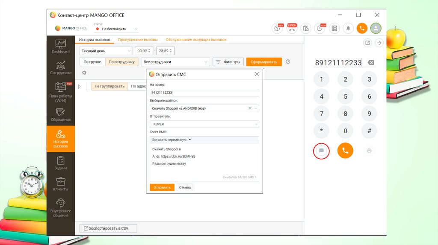The width and height of the screenshot is (438, 245).
Task: Click the arrow icon to collapse dialer
Action: [x=379, y=43]
